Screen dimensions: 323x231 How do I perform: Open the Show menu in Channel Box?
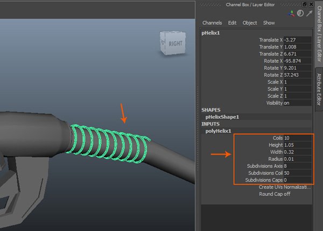[269, 23]
